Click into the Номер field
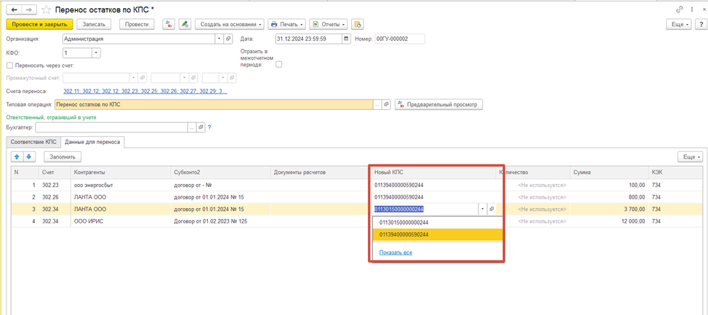The width and height of the screenshot is (708, 315). tap(400, 39)
